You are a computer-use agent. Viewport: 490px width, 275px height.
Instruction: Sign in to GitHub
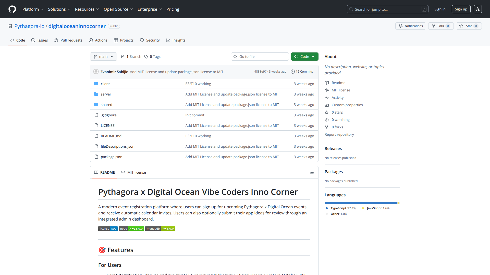(x=440, y=9)
